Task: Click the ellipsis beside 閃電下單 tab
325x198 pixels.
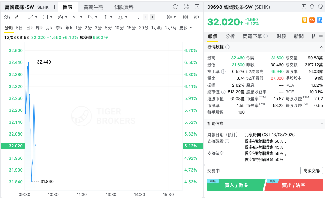Action: [x=266, y=36]
